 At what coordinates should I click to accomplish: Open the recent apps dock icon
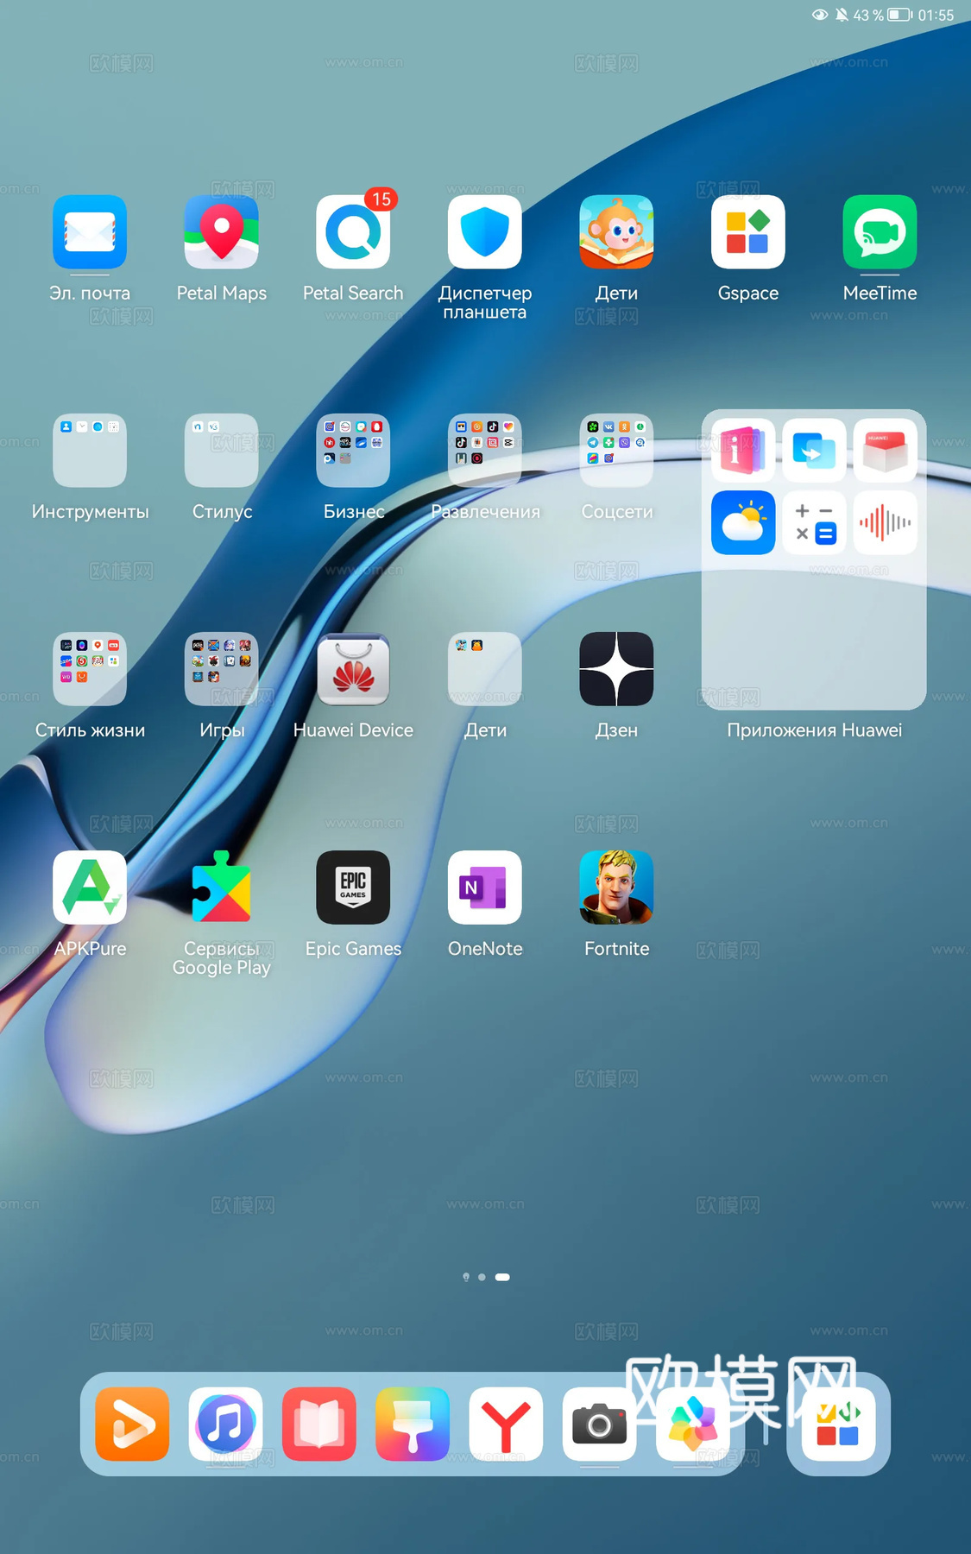point(838,1424)
